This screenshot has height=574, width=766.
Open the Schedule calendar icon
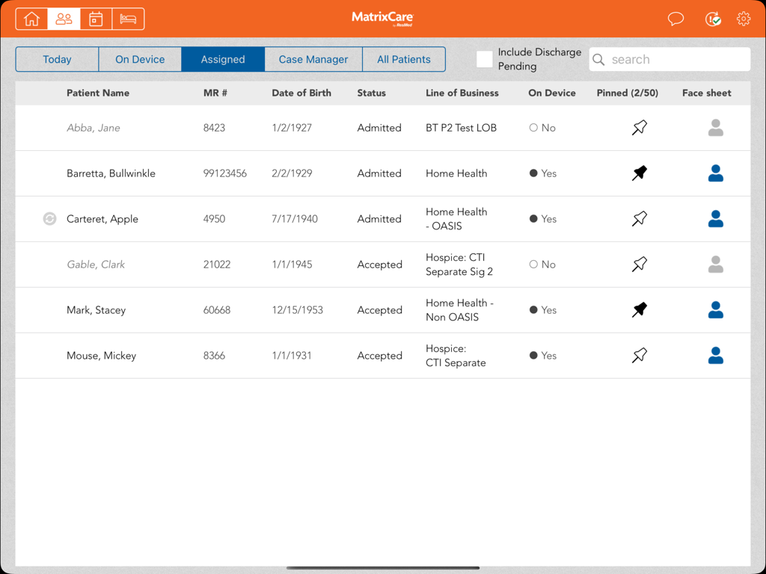[95, 19]
